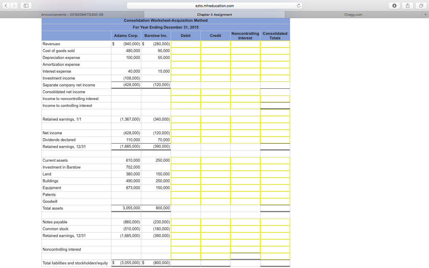The image size is (429, 268).
Task: Click the Total liabilities and stockholders' equity label
Action: (75, 263)
